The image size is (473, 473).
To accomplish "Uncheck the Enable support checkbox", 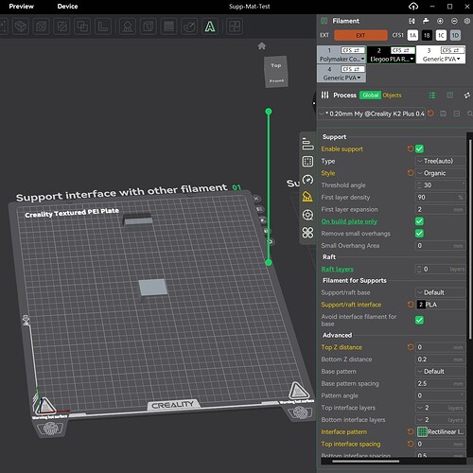I will [x=419, y=149].
